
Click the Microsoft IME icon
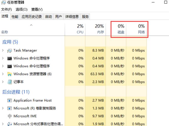click(x=10, y=116)
